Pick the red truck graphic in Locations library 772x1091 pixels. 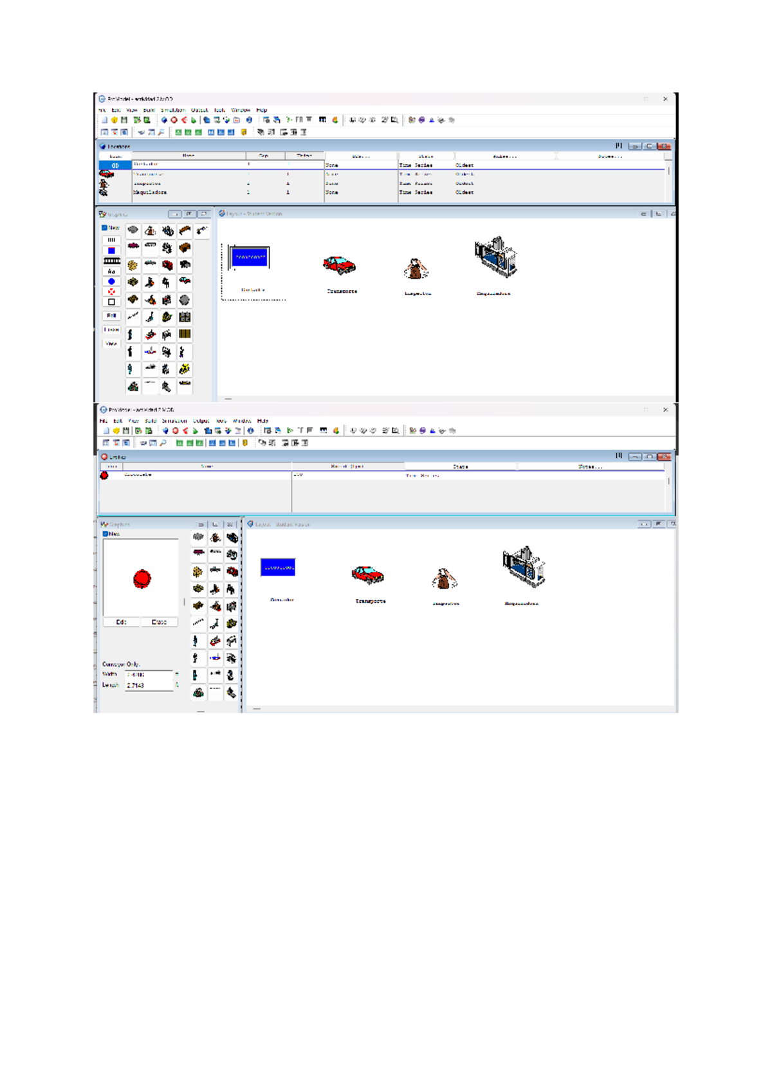point(167,265)
